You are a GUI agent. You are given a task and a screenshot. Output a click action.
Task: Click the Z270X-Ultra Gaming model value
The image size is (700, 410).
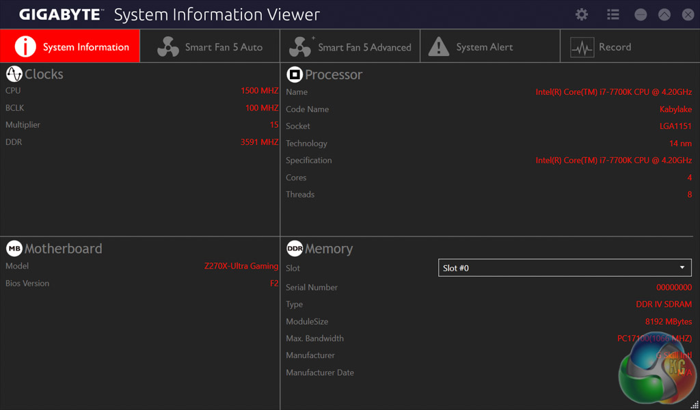pyautogui.click(x=241, y=266)
